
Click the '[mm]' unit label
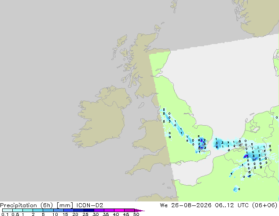tap(65, 205)
